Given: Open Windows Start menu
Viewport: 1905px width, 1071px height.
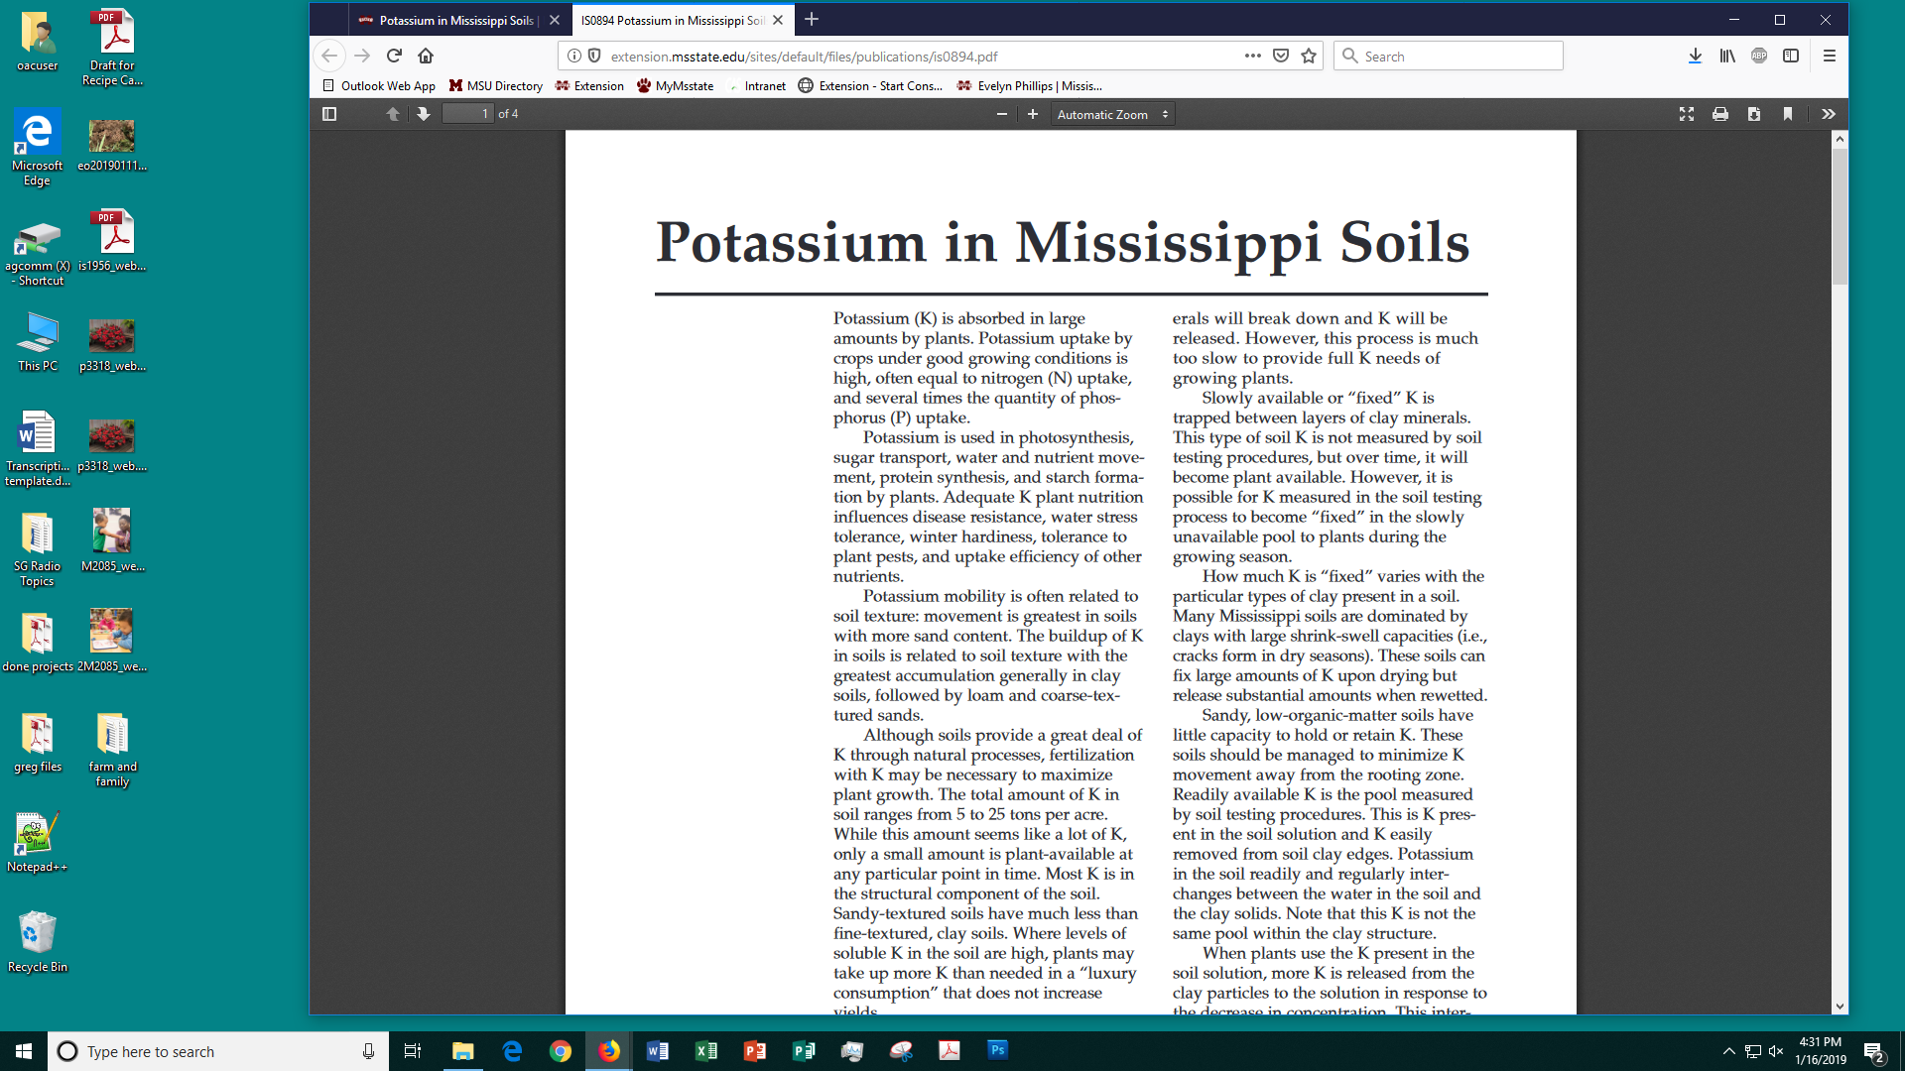Looking at the screenshot, I should [24, 1051].
